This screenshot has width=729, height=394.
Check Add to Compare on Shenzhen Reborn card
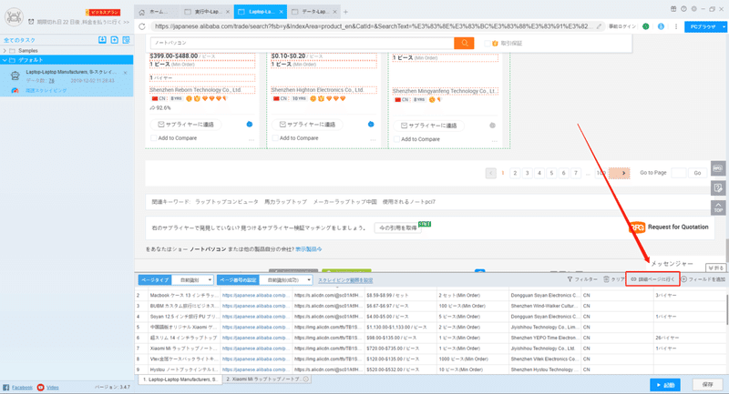pyautogui.click(x=153, y=137)
